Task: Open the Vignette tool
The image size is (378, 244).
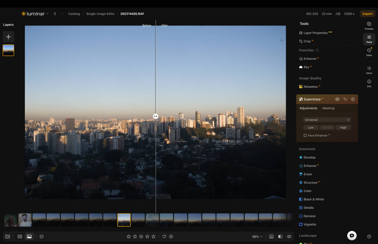Action: point(307,224)
